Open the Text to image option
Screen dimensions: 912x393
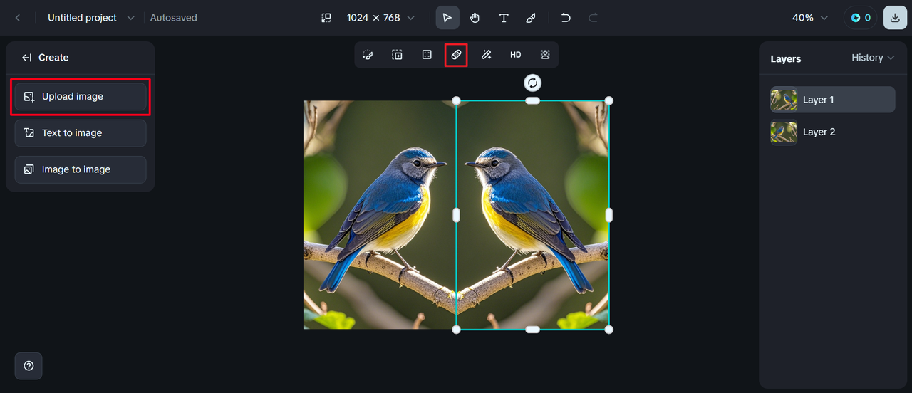(x=81, y=133)
